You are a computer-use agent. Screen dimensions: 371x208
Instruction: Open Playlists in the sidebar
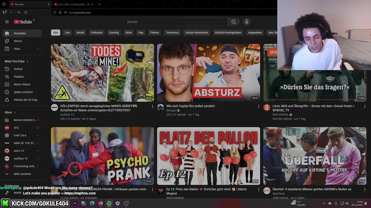coord(22,77)
